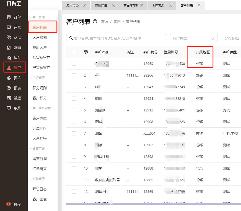Check the row 5 checkbox for customer 12912
Viewport: 241px width, 211px height.
click(74, 110)
